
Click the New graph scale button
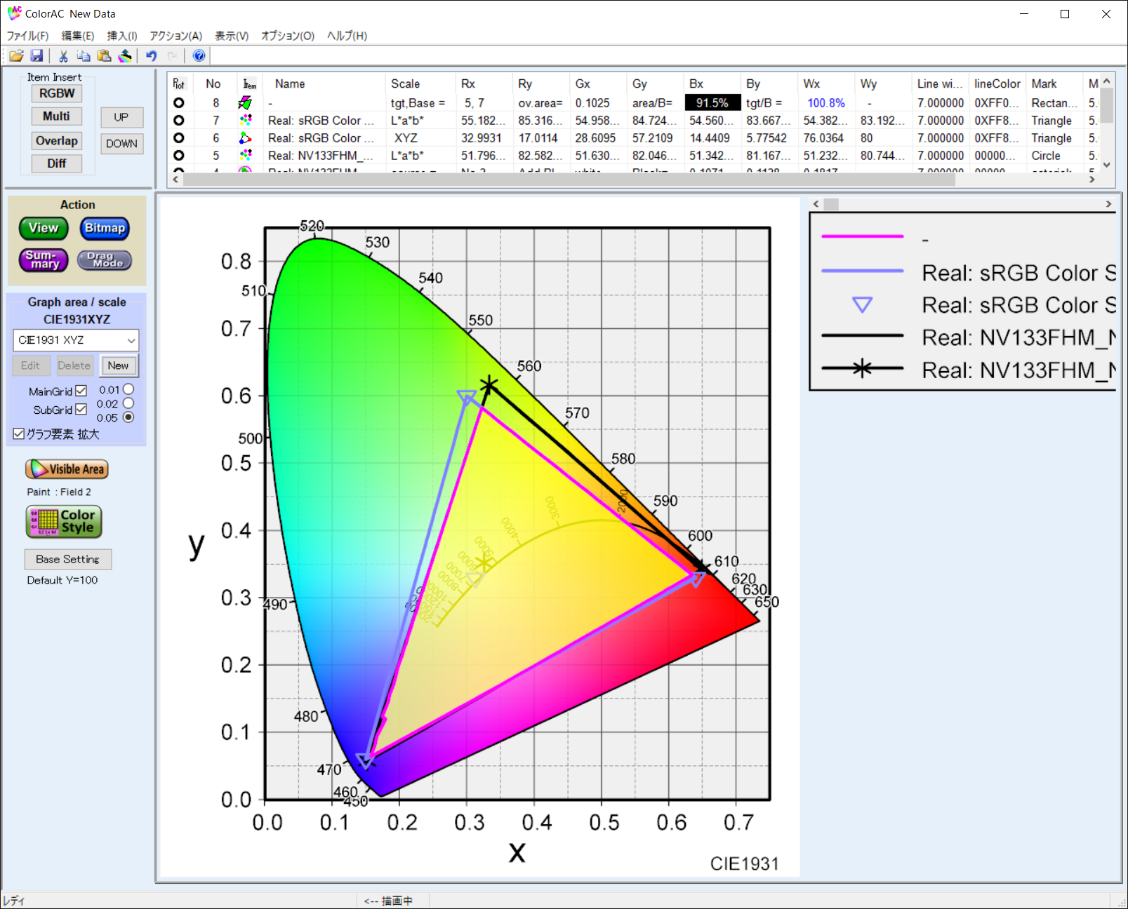click(119, 365)
